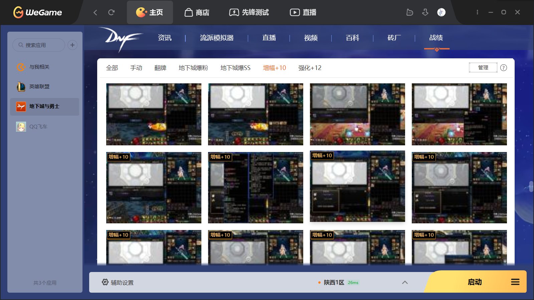Filter by 全部
Viewport: 534px width, 300px height.
click(x=112, y=68)
